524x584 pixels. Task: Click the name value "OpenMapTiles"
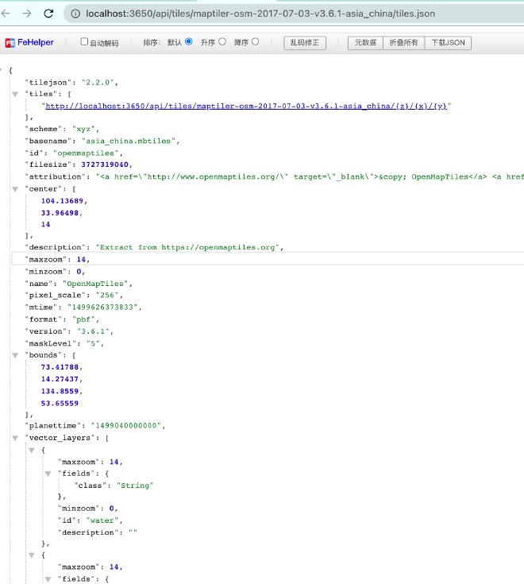[x=95, y=284]
